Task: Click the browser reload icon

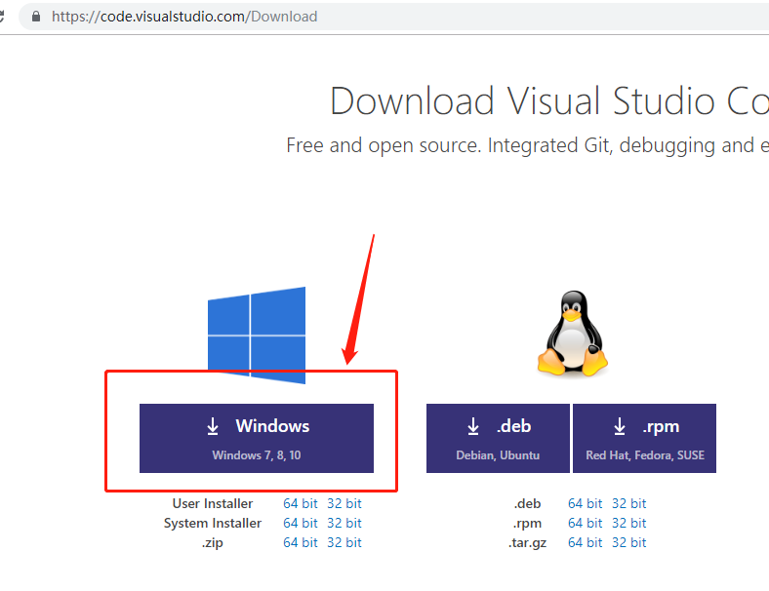Action: point(2,17)
